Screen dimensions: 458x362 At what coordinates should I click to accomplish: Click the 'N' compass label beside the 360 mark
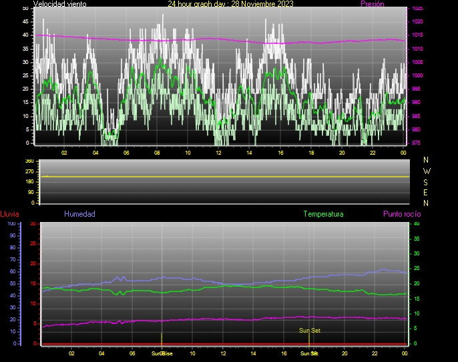[x=426, y=160]
